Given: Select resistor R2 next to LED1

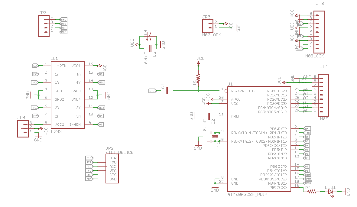Looking at the screenshot, I should (x=312, y=191).
